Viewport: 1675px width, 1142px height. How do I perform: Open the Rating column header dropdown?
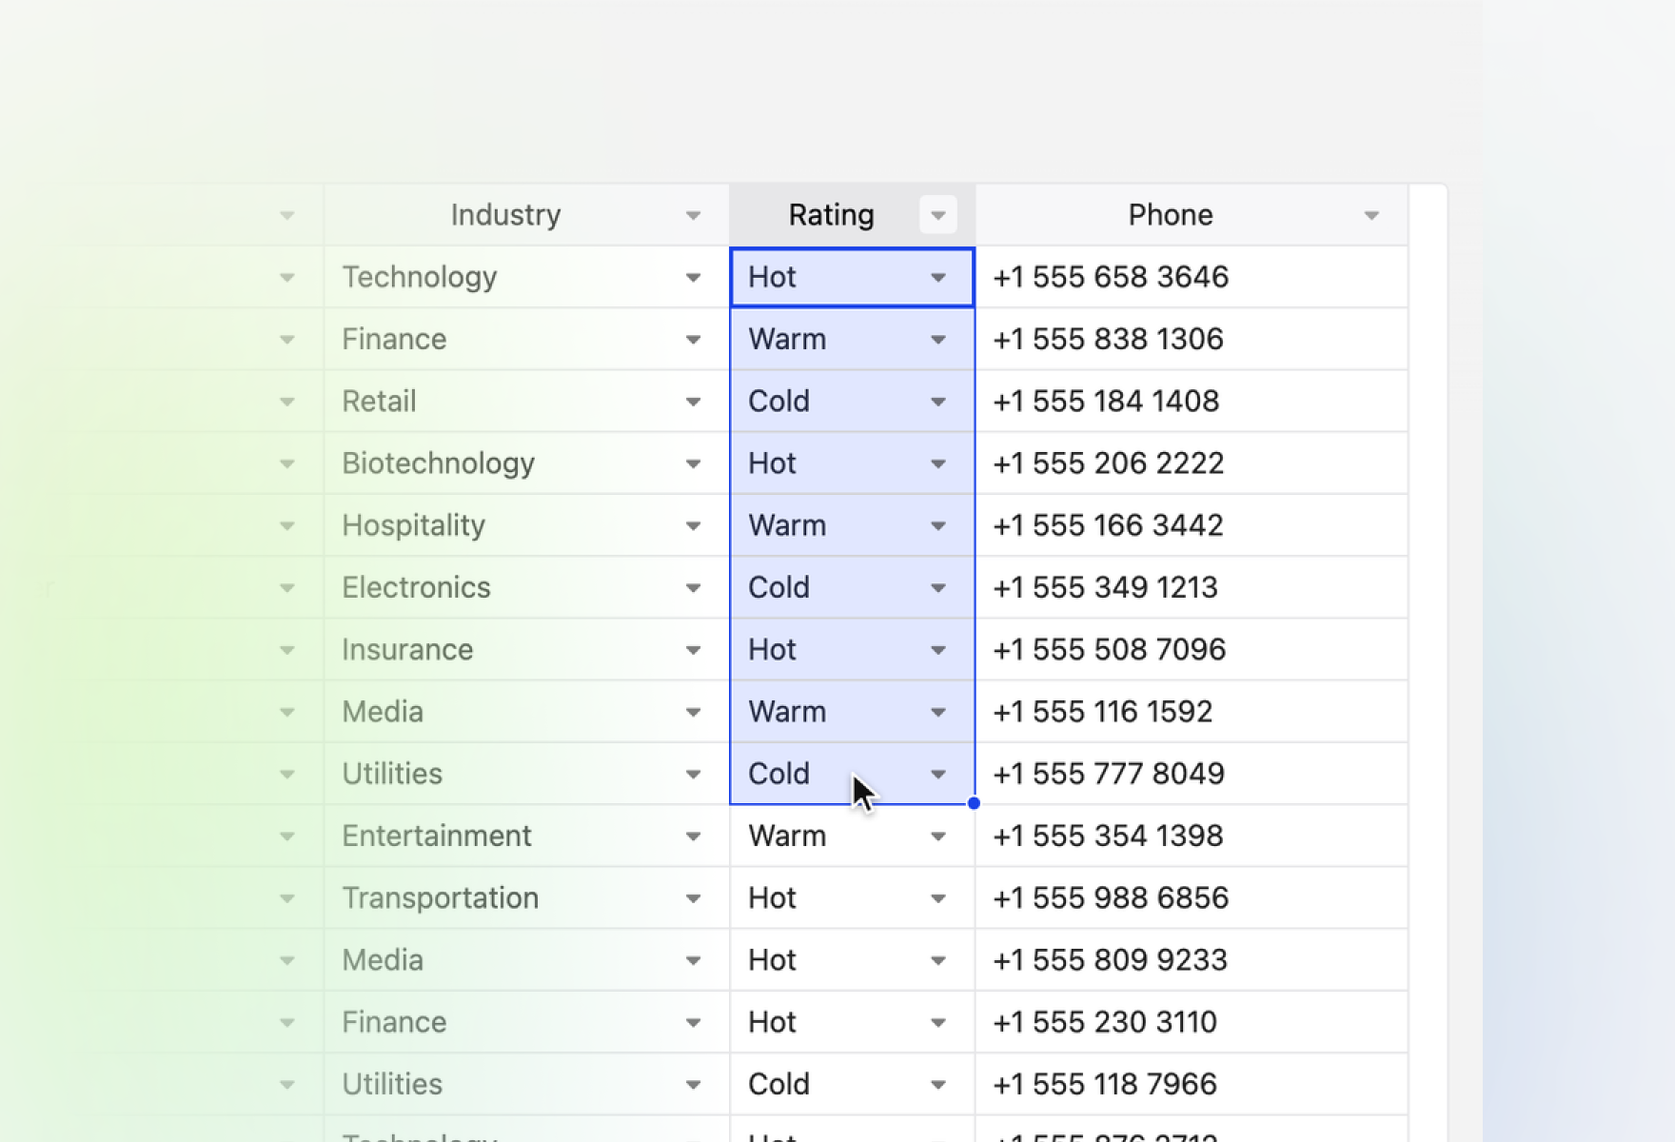click(x=938, y=215)
